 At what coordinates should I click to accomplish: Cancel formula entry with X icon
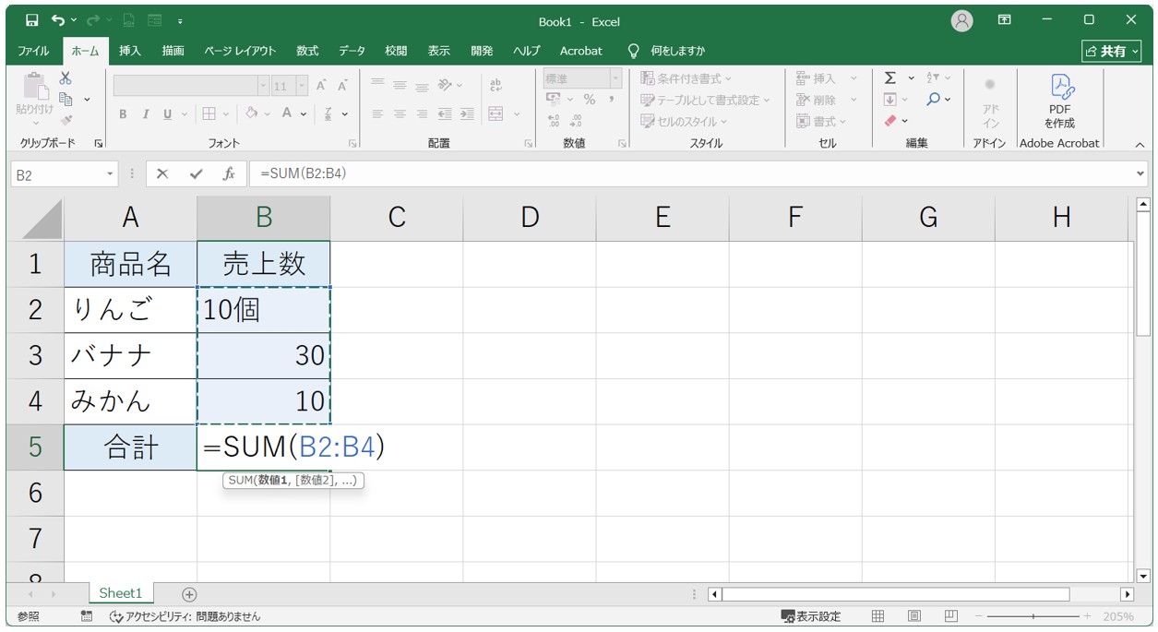162,173
